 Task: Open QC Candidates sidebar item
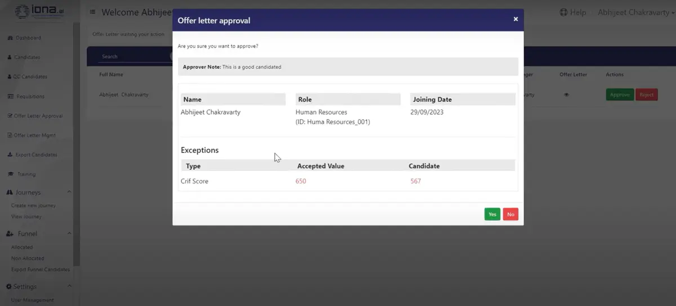[x=30, y=77]
